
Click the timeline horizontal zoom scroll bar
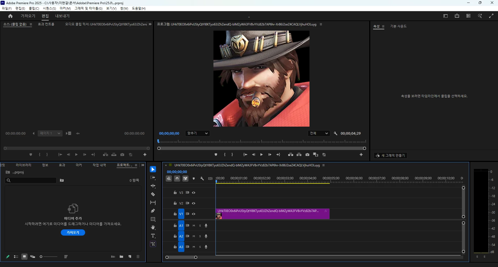coord(181,257)
